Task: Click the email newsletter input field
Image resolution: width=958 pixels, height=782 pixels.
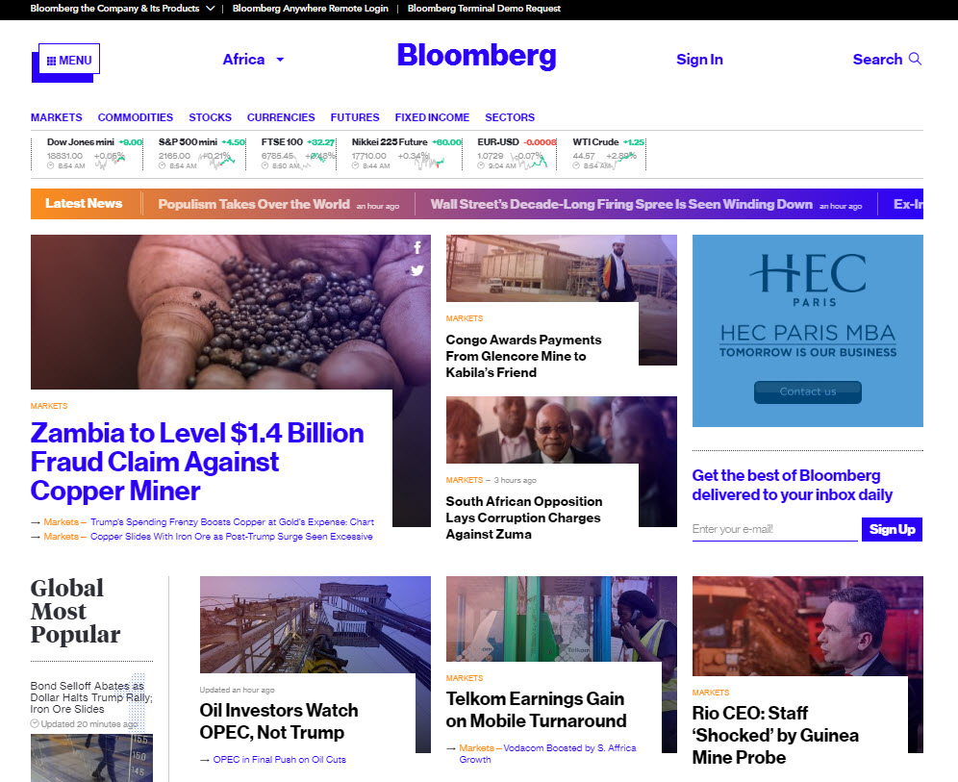Action: 774,529
